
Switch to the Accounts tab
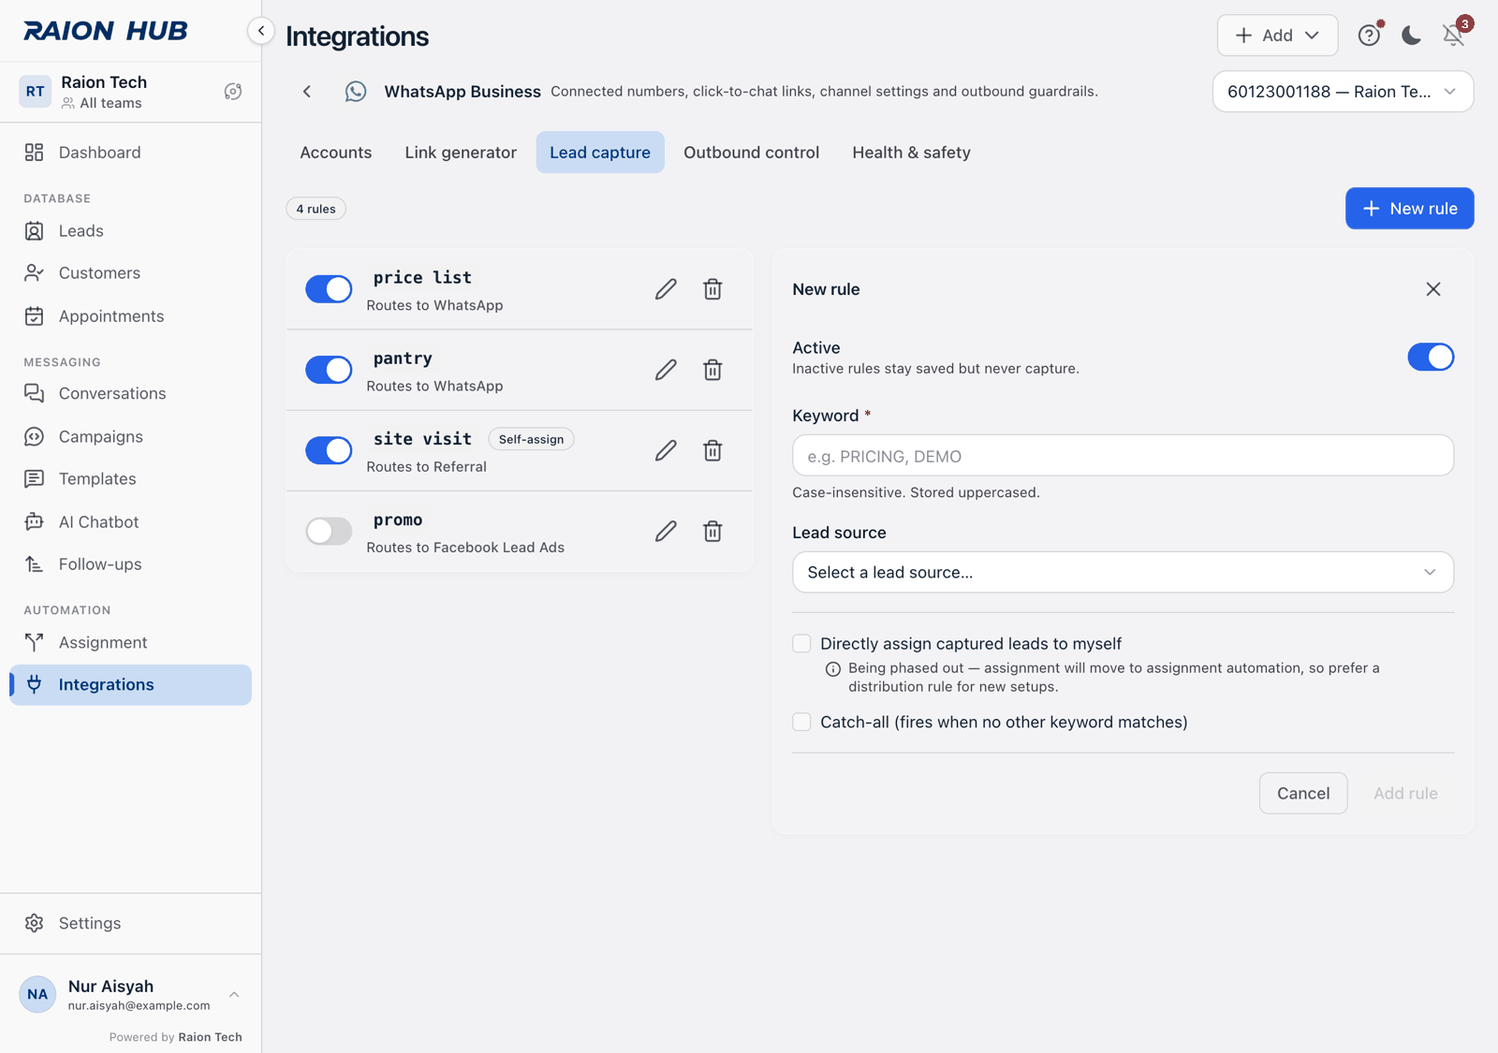point(335,153)
